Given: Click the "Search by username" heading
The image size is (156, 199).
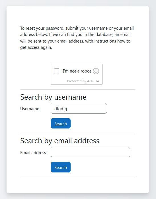Looking at the screenshot, I should (53, 97).
